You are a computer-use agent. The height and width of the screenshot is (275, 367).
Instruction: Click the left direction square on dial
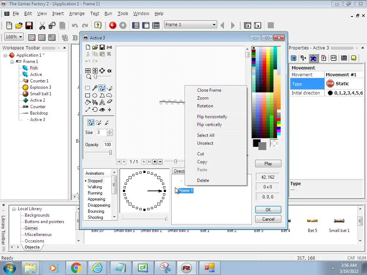124,191
